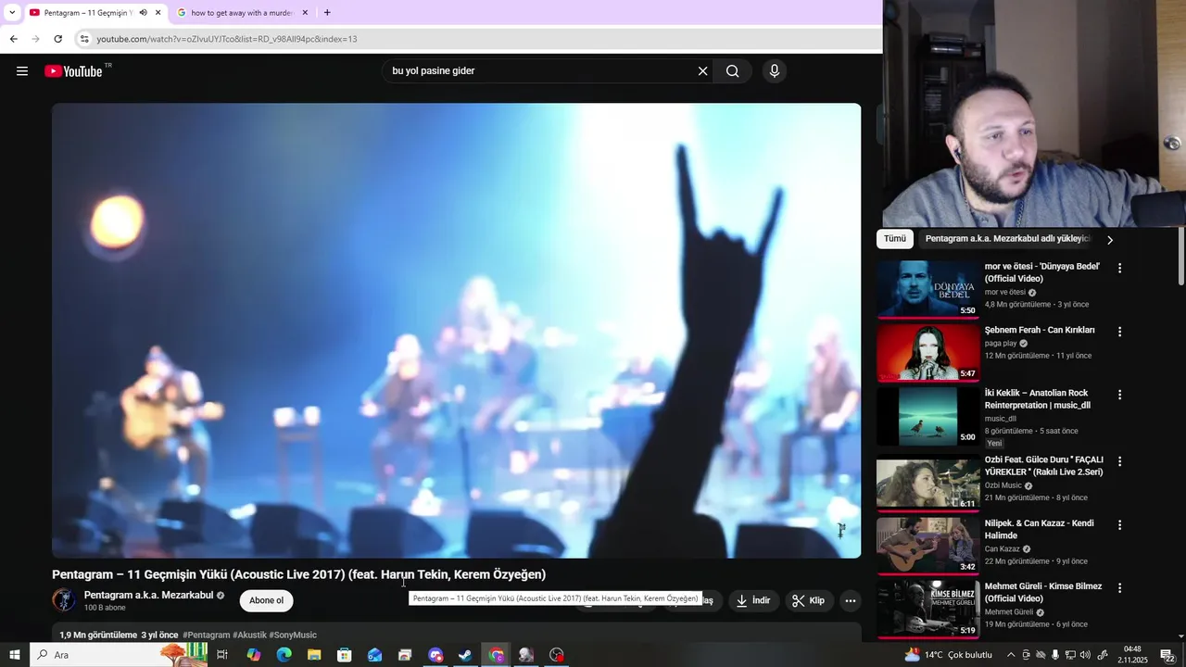The width and height of the screenshot is (1186, 667).
Task: Open options menu for 'Kimse Bilmez' video
Action: pyautogui.click(x=1119, y=588)
